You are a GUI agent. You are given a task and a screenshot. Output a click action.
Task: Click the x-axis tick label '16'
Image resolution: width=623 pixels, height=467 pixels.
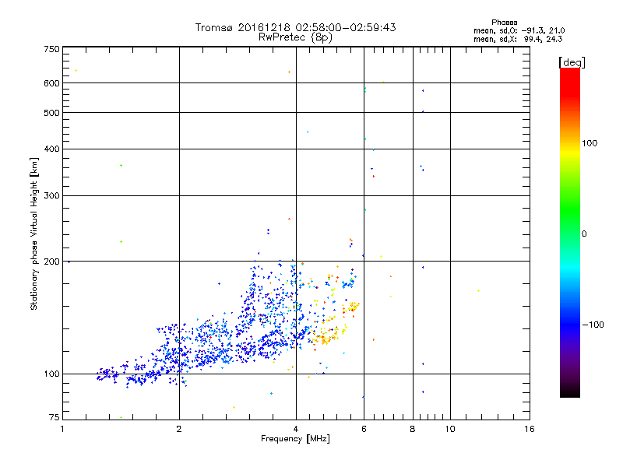(x=530, y=429)
